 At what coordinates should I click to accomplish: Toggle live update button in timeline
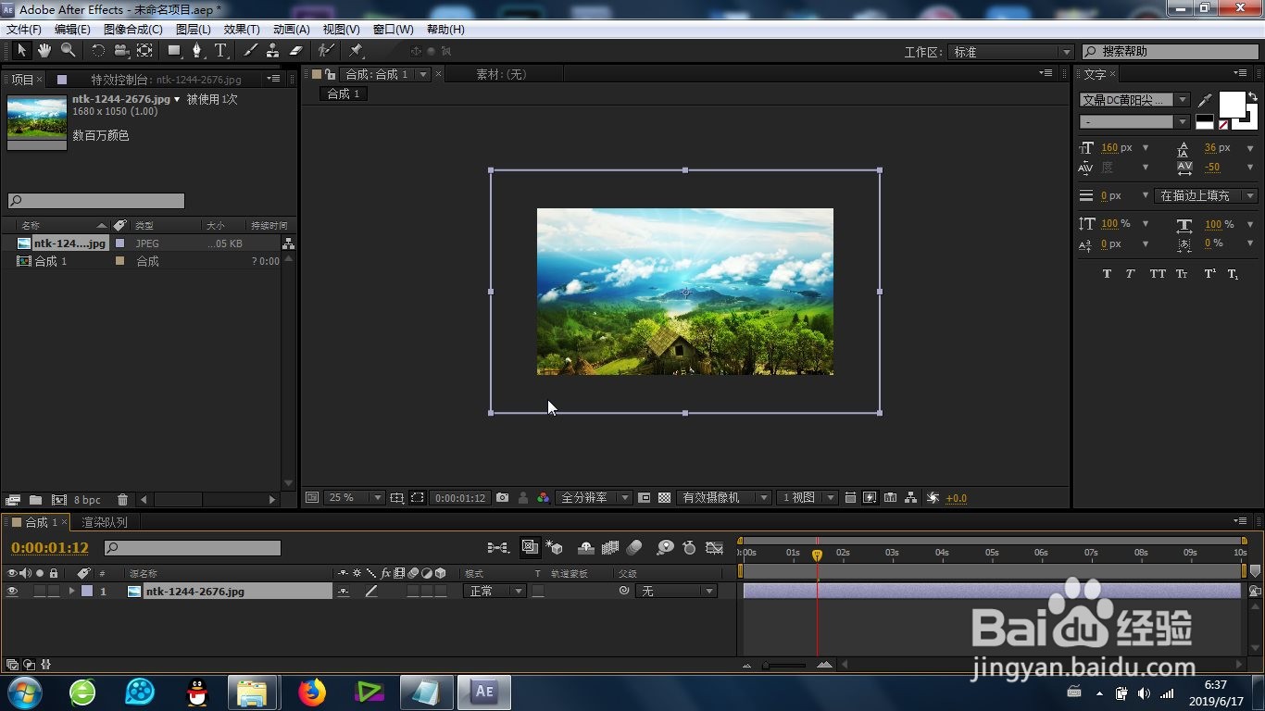[530, 548]
